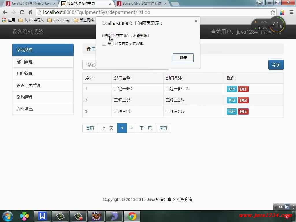
Task: Open the apps bookmark shortcut
Action: coord(9,20)
